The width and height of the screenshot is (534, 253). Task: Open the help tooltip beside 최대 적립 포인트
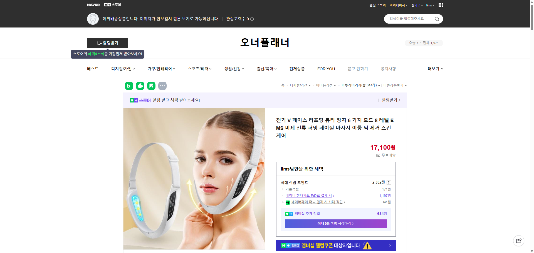389,182
